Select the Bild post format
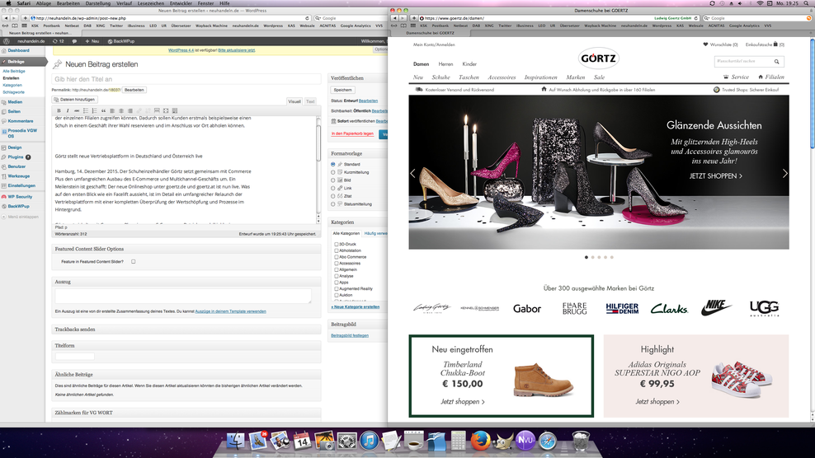Image resolution: width=815 pixels, height=458 pixels. (333, 180)
